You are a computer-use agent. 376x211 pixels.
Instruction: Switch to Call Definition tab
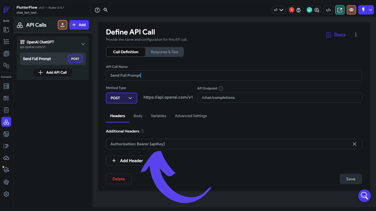(x=126, y=52)
